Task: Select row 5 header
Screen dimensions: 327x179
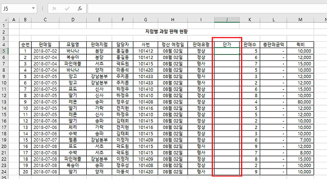Action: (4, 51)
